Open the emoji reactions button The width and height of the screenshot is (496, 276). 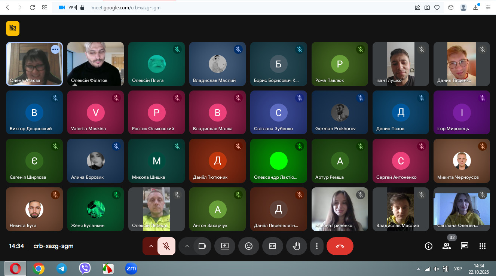tap(249, 246)
